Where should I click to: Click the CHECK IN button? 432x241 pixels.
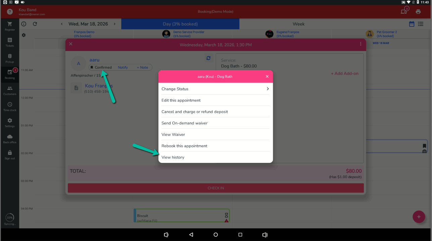click(x=215, y=188)
